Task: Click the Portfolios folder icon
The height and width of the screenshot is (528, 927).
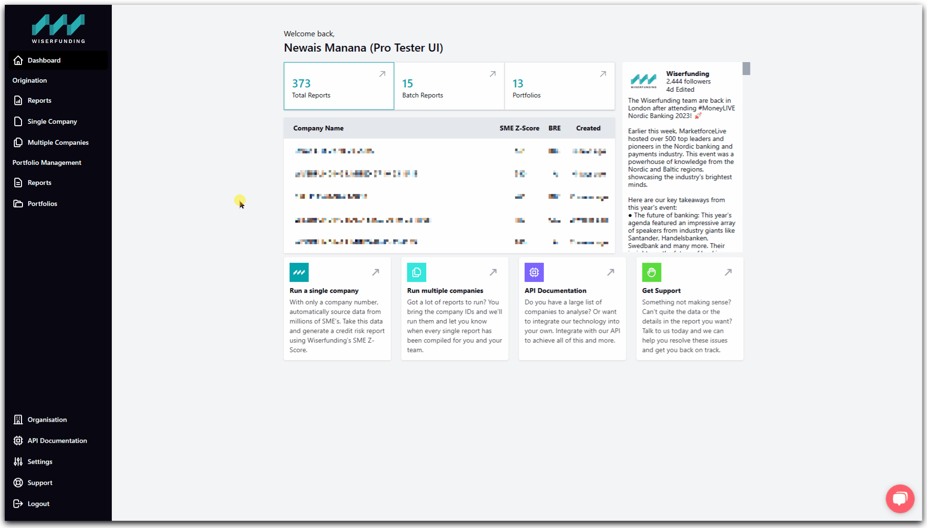Action: pos(18,204)
